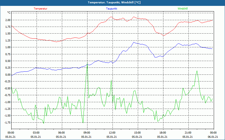The image size is (225, 140).
Task: Click the 06.01.21 date label
Action: point(213,137)
